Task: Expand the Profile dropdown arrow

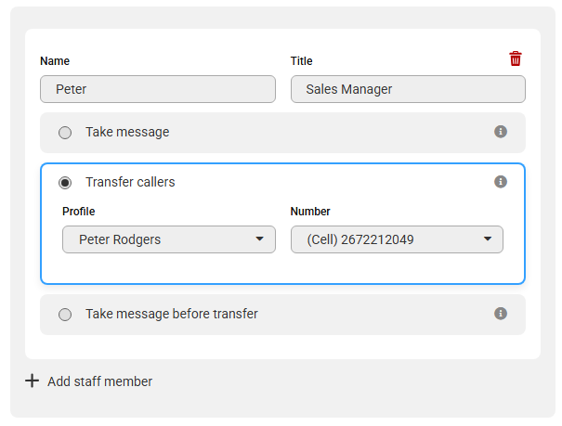Action: pyautogui.click(x=259, y=239)
